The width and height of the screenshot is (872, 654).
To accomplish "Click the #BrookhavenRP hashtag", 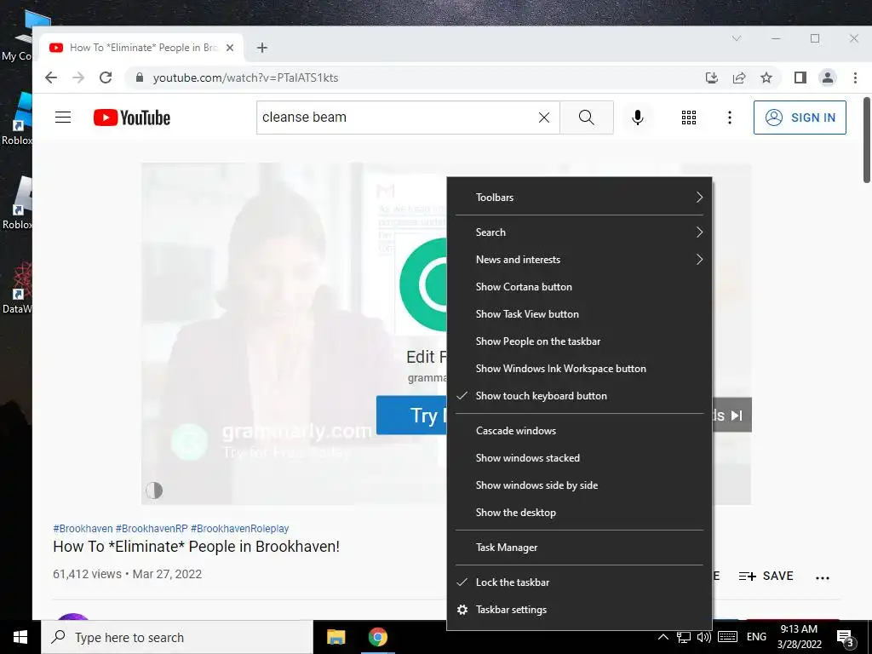I will coord(152,528).
